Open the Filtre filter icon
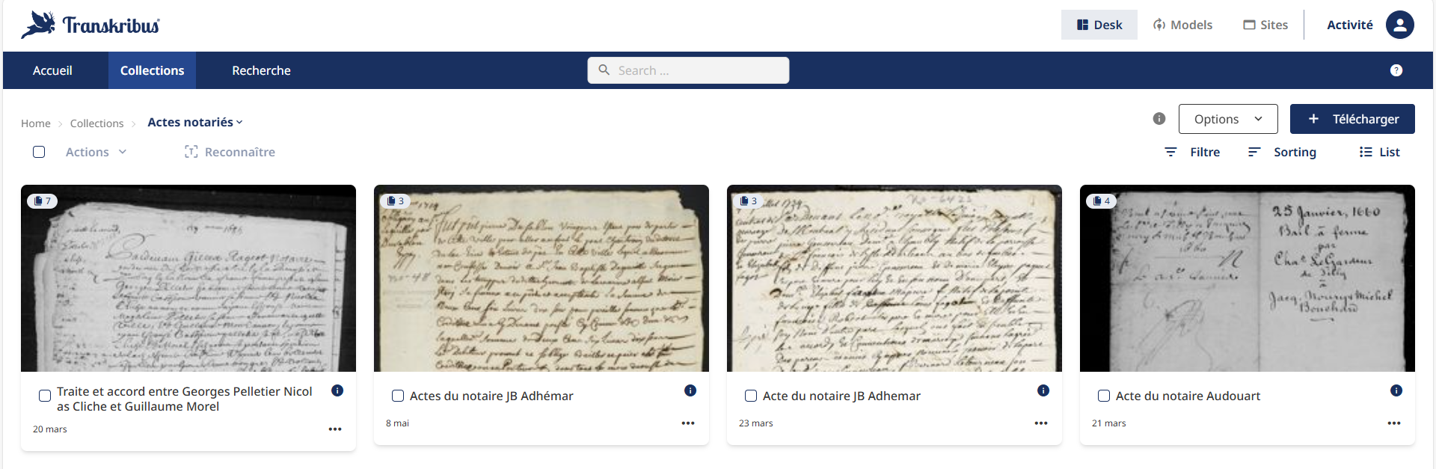This screenshot has width=1436, height=469. pyautogui.click(x=1170, y=152)
